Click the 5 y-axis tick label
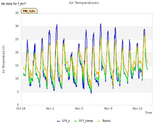The width and height of the screenshot is (168, 126). point(18,92)
